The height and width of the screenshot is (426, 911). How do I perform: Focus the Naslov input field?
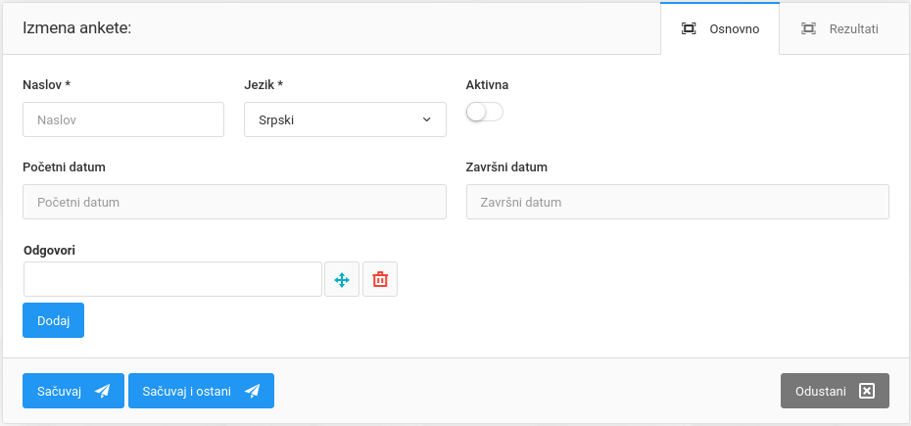click(x=123, y=119)
